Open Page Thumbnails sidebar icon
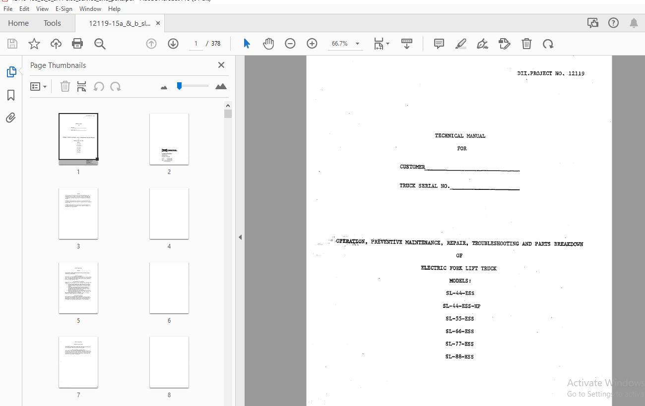This screenshot has width=645, height=406. [x=11, y=72]
